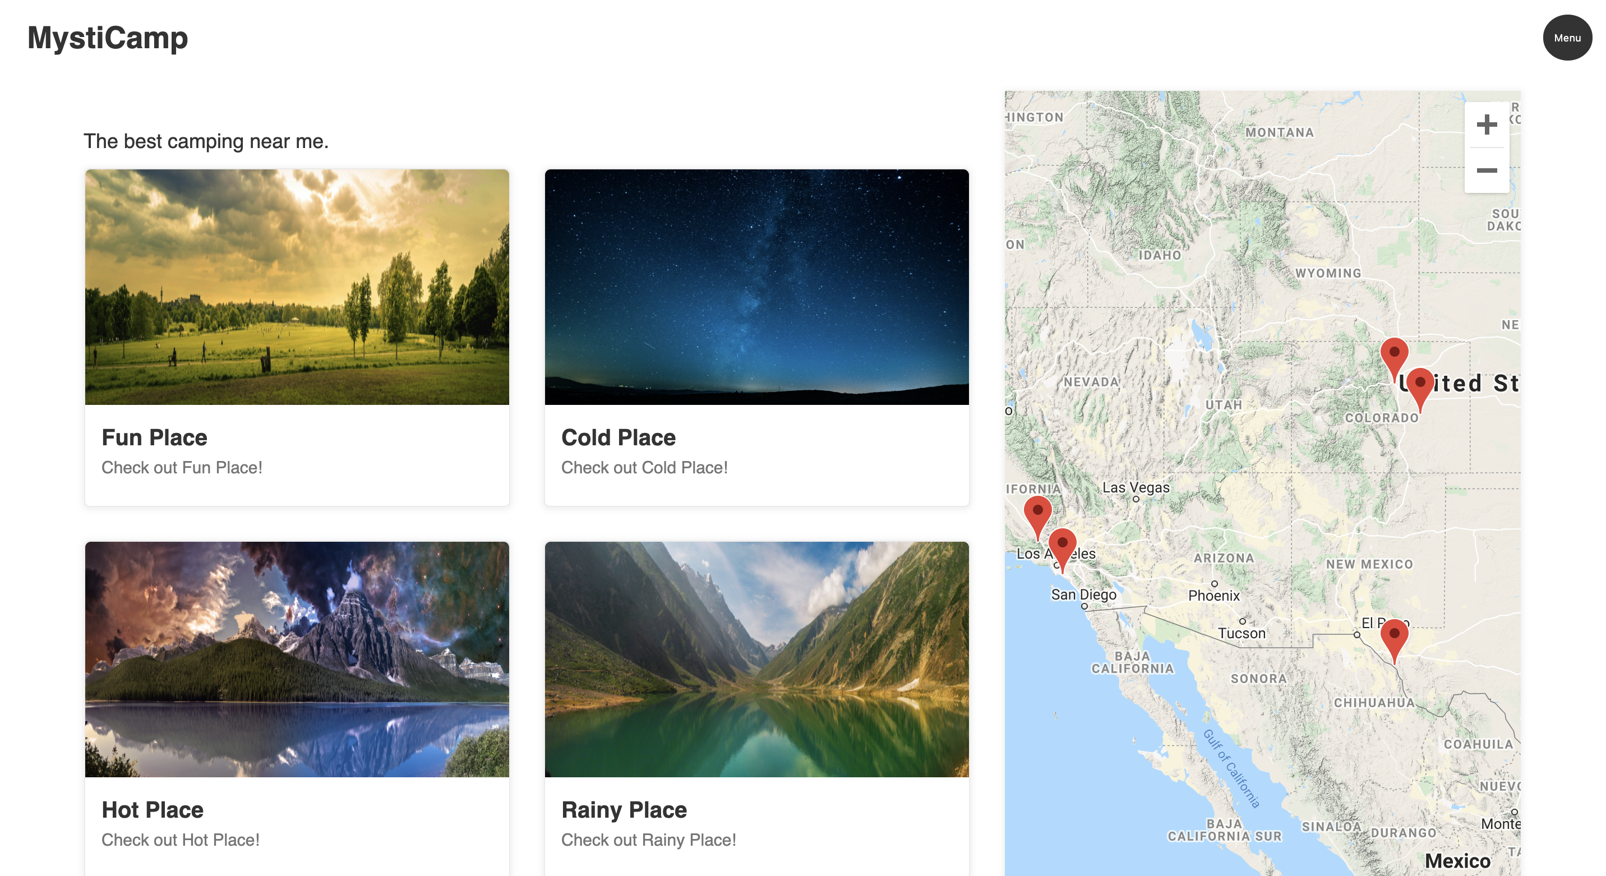Click the map zoom in plus icon

1487,125
